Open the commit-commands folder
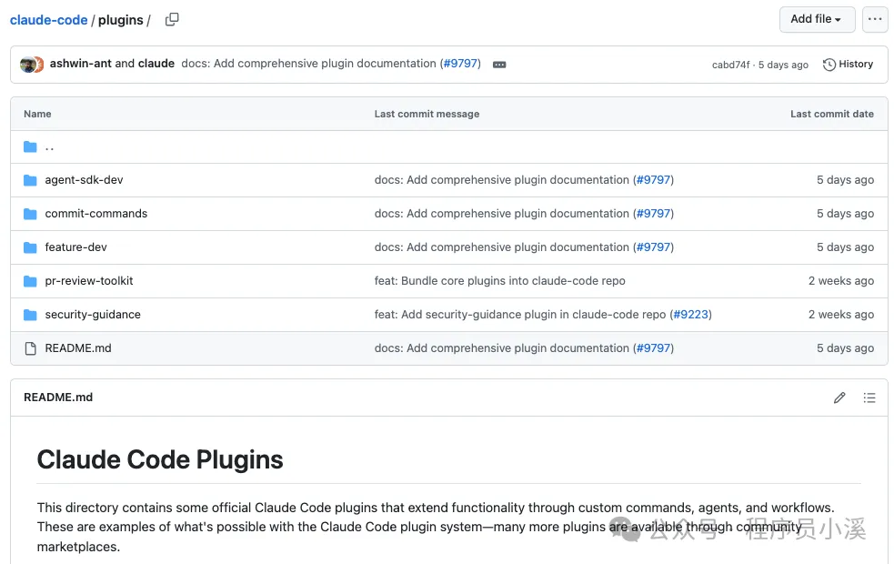 pos(95,214)
